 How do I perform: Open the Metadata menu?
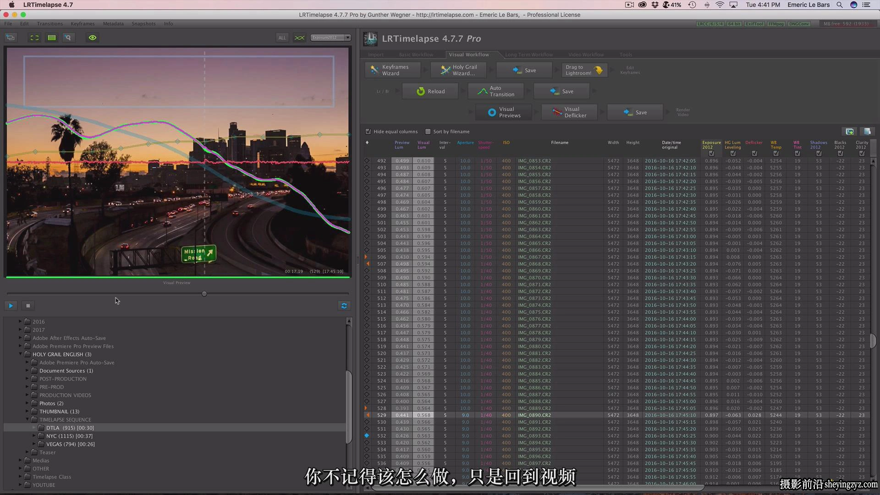[113, 24]
